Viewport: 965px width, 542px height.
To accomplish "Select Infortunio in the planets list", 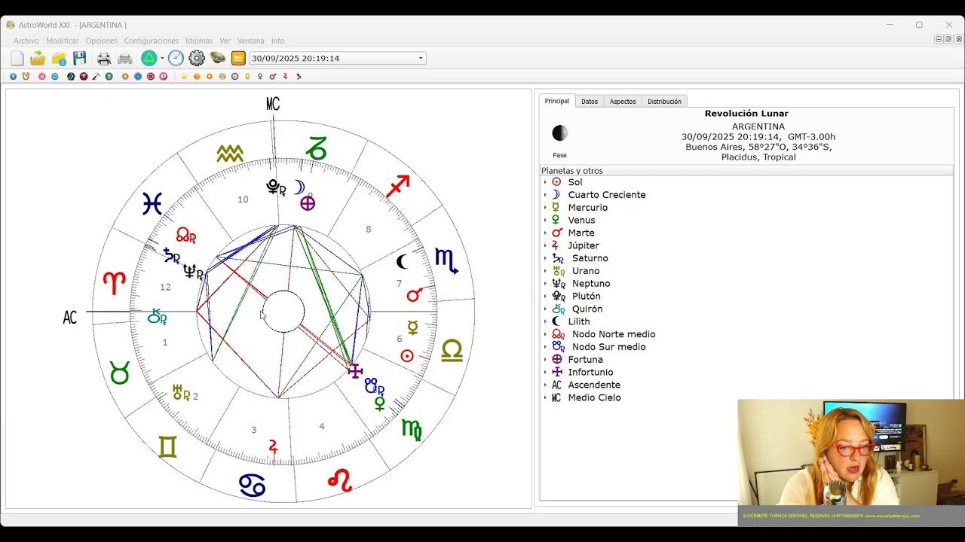I will pos(590,373).
